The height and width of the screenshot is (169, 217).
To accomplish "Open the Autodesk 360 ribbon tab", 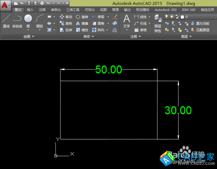I will 165,10.
